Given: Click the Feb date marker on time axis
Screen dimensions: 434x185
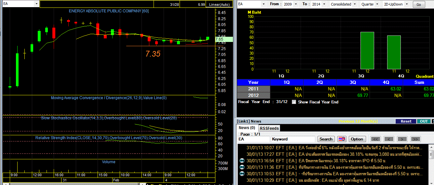Looking at the screenshot, I should (x=116, y=180).
